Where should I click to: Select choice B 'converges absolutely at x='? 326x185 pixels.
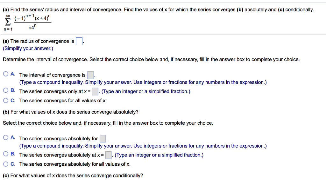6,154
